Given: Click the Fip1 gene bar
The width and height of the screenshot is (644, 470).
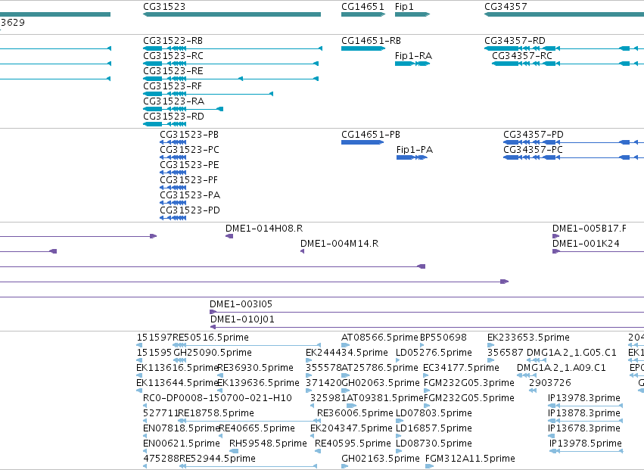Looking at the screenshot, I should pyautogui.click(x=412, y=14).
